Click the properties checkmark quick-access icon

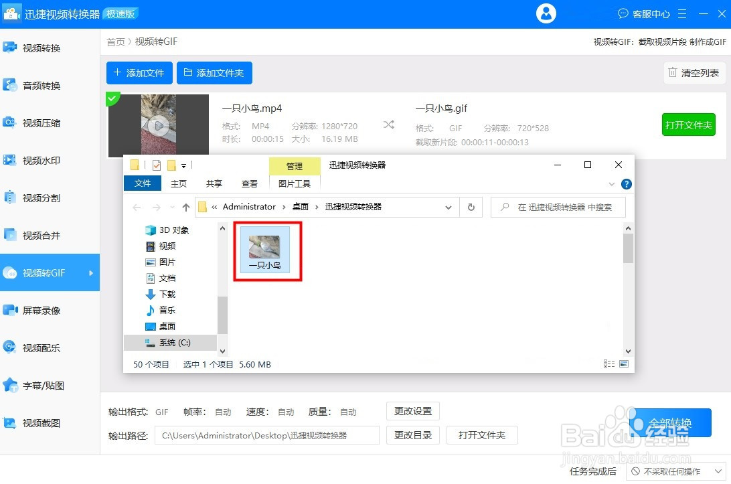click(x=157, y=165)
